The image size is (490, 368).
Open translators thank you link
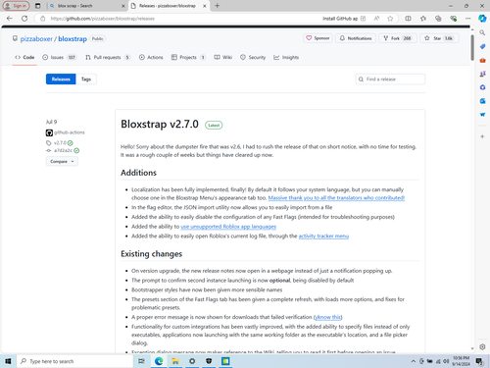(336, 198)
